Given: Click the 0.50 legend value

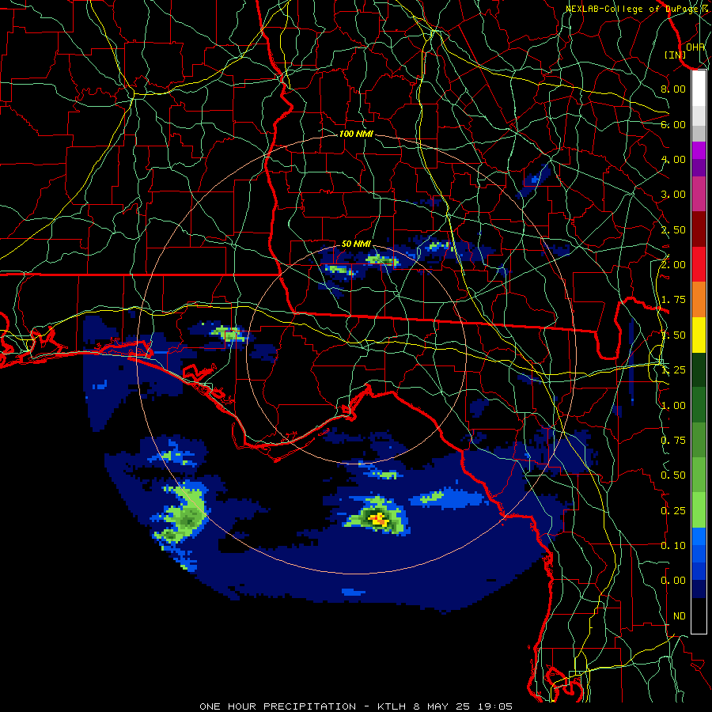Looking at the screenshot, I should [673, 475].
